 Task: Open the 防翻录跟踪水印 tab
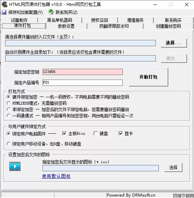click(114, 26)
